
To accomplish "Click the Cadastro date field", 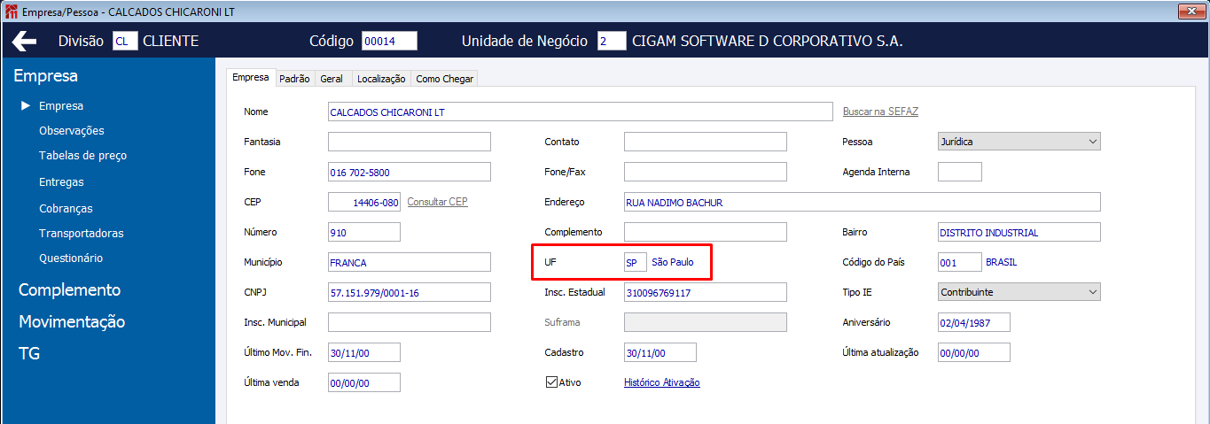I will [660, 352].
